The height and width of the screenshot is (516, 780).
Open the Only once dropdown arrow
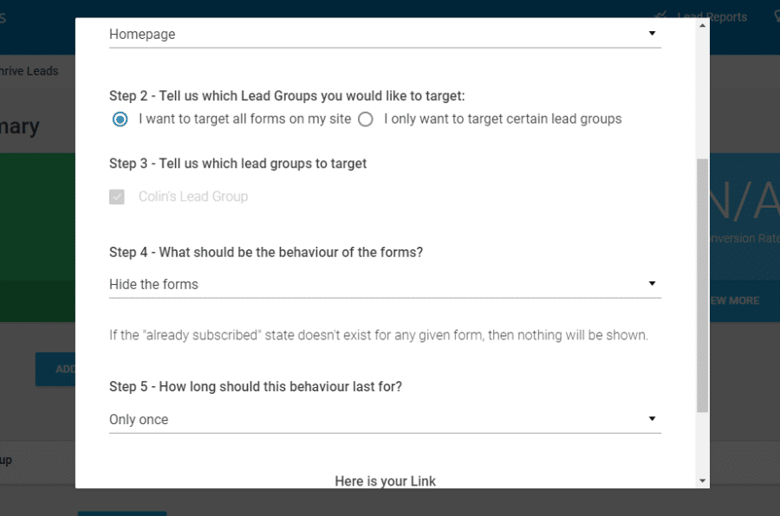click(x=652, y=418)
